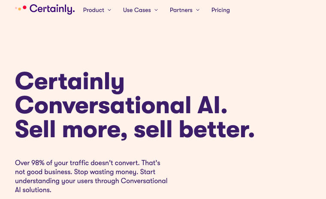This screenshot has width=326, height=199.
Task: Click the "Sell more, sell better." headline
Action: click(135, 130)
